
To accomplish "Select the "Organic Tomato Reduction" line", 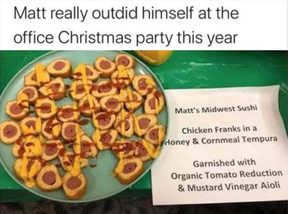I will click(227, 175).
